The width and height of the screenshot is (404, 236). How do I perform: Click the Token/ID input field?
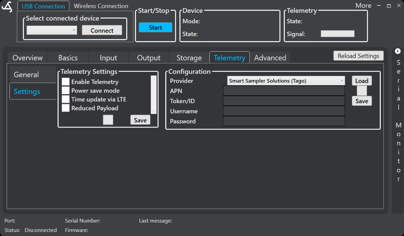coord(284,101)
